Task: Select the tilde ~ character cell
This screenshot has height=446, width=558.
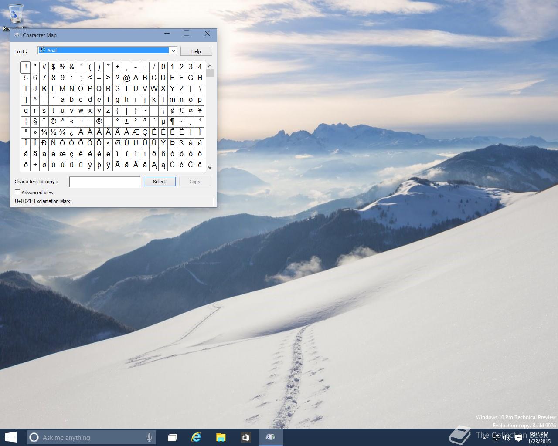Action: 145,110
